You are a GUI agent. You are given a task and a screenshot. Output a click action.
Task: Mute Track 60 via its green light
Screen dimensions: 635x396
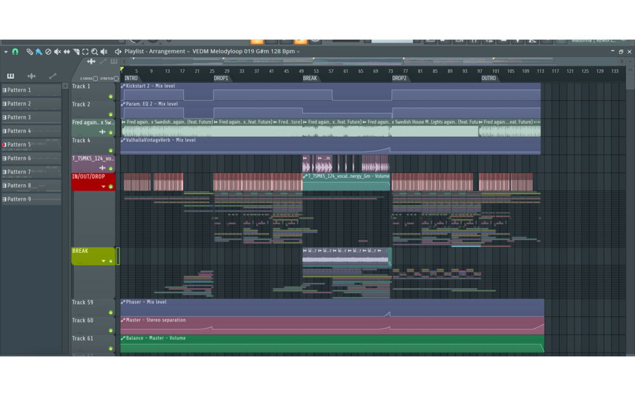pyautogui.click(x=111, y=330)
